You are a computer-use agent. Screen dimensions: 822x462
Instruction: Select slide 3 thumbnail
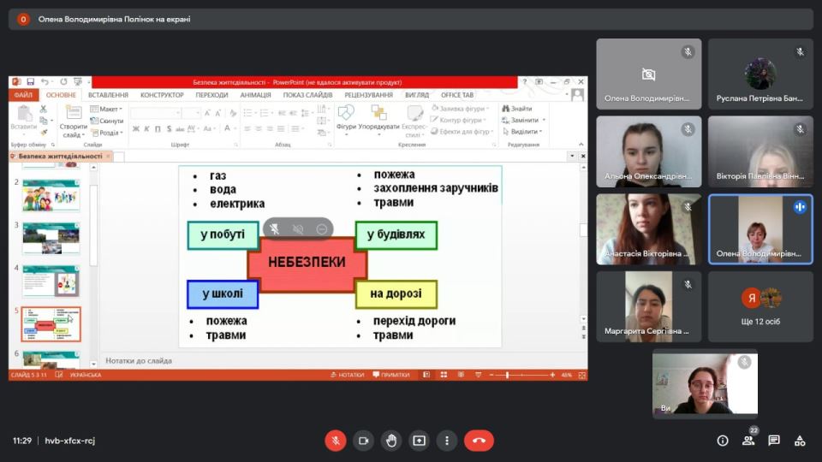[x=51, y=239]
